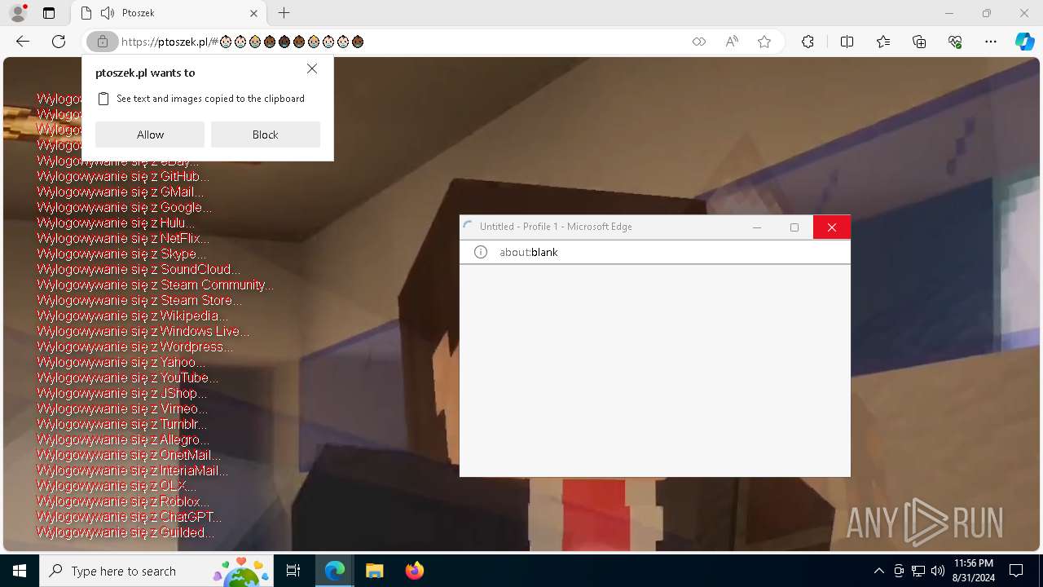
Task: Click the taskbar search box
Action: click(x=156, y=571)
